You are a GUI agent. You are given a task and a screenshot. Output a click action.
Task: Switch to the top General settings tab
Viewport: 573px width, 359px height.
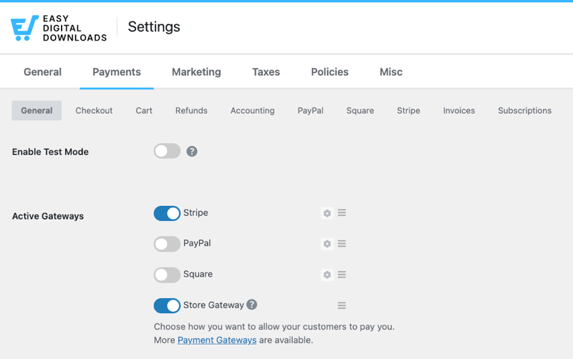[x=42, y=72]
